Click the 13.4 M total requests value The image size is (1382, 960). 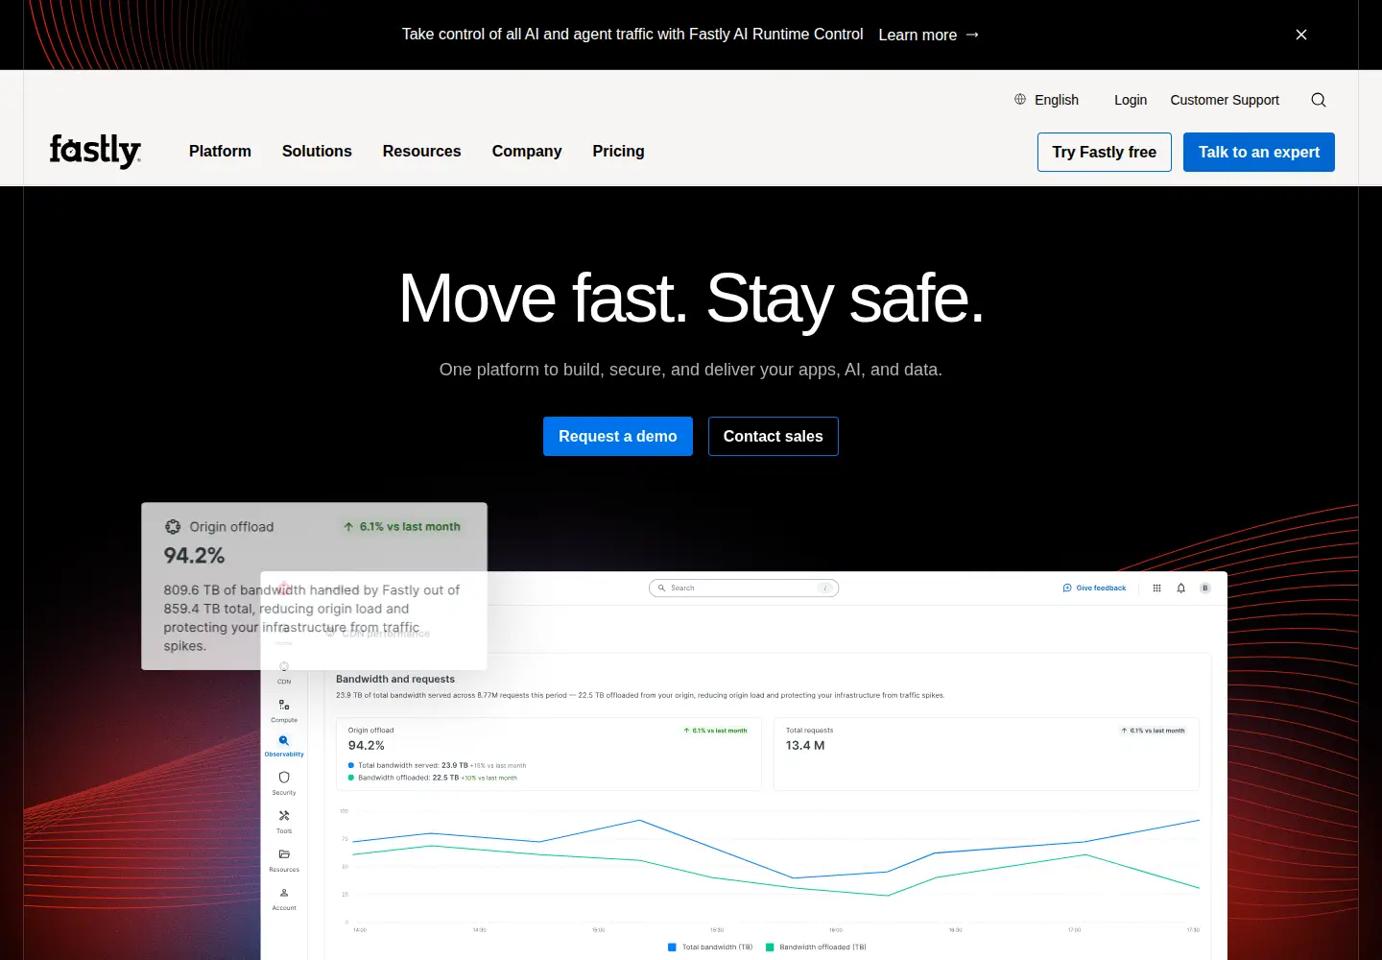tap(805, 746)
